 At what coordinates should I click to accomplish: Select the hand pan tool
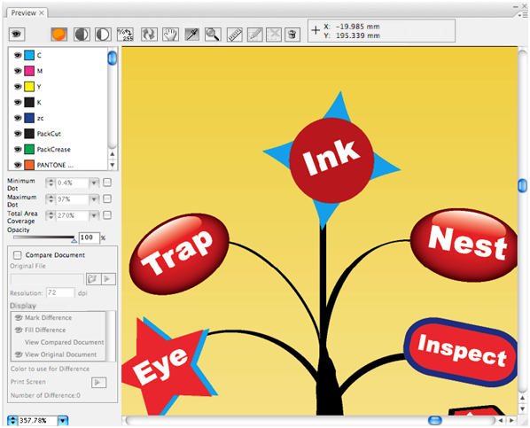(x=170, y=35)
